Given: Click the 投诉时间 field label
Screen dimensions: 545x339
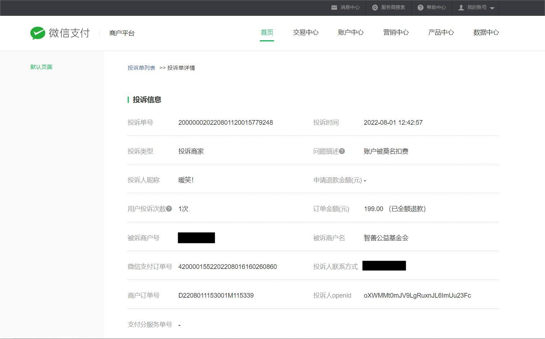Looking at the screenshot, I should (326, 123).
